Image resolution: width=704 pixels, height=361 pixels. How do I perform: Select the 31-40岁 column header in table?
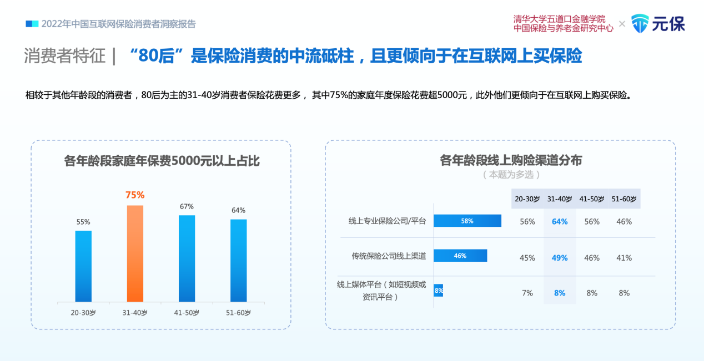coord(560,199)
